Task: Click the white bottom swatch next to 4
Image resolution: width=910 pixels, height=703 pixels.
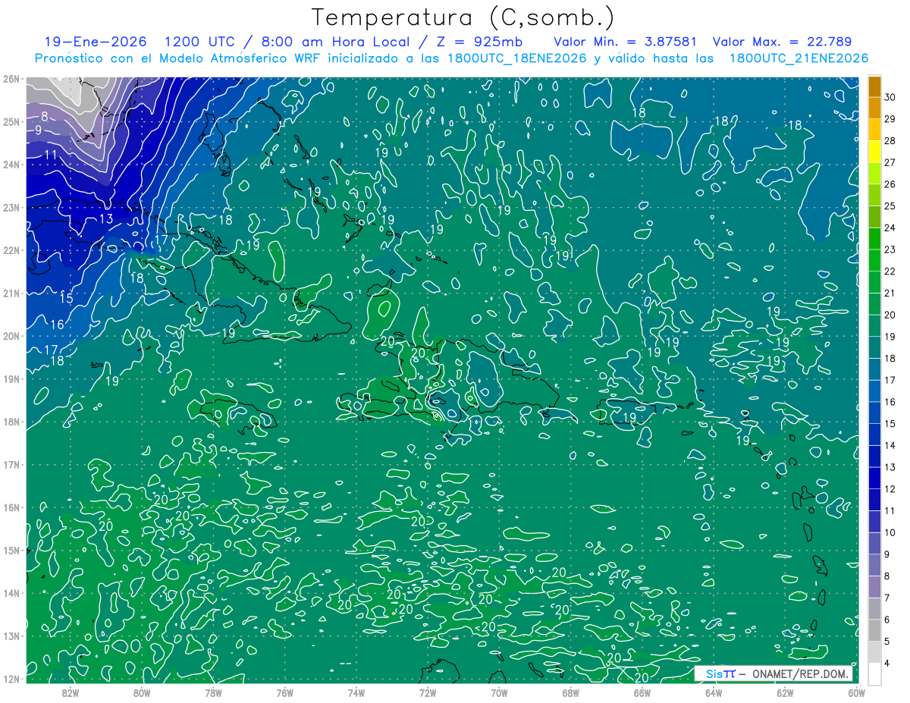Action: [x=874, y=673]
